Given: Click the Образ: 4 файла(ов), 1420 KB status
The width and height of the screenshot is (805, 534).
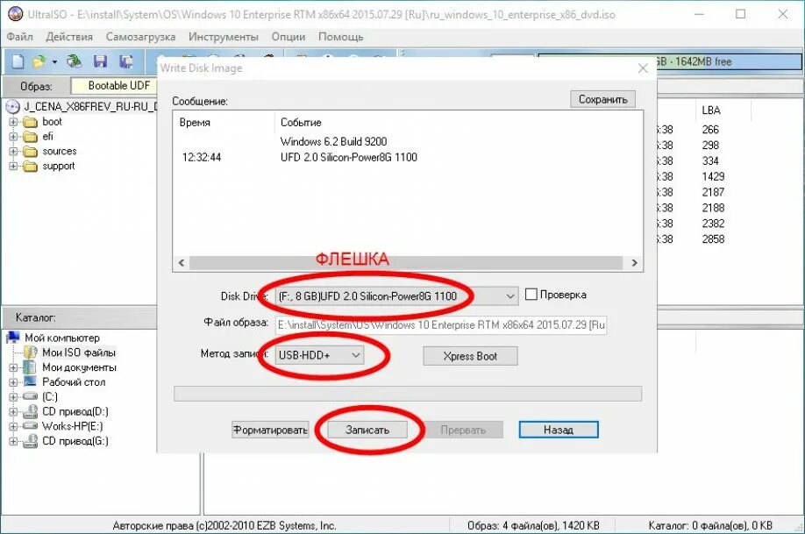Looking at the screenshot, I should pos(533,525).
